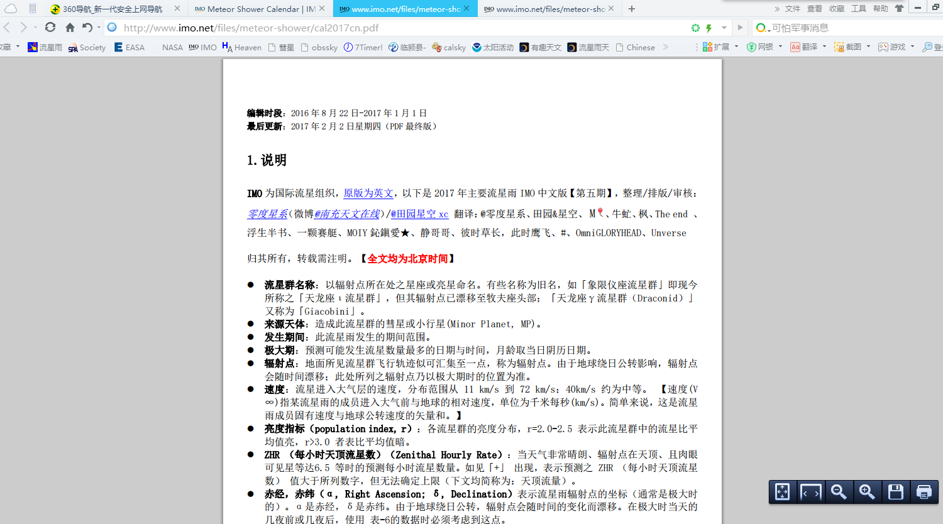The image size is (943, 524).
Task: Open the Heaven bookmark
Action: click(x=242, y=47)
